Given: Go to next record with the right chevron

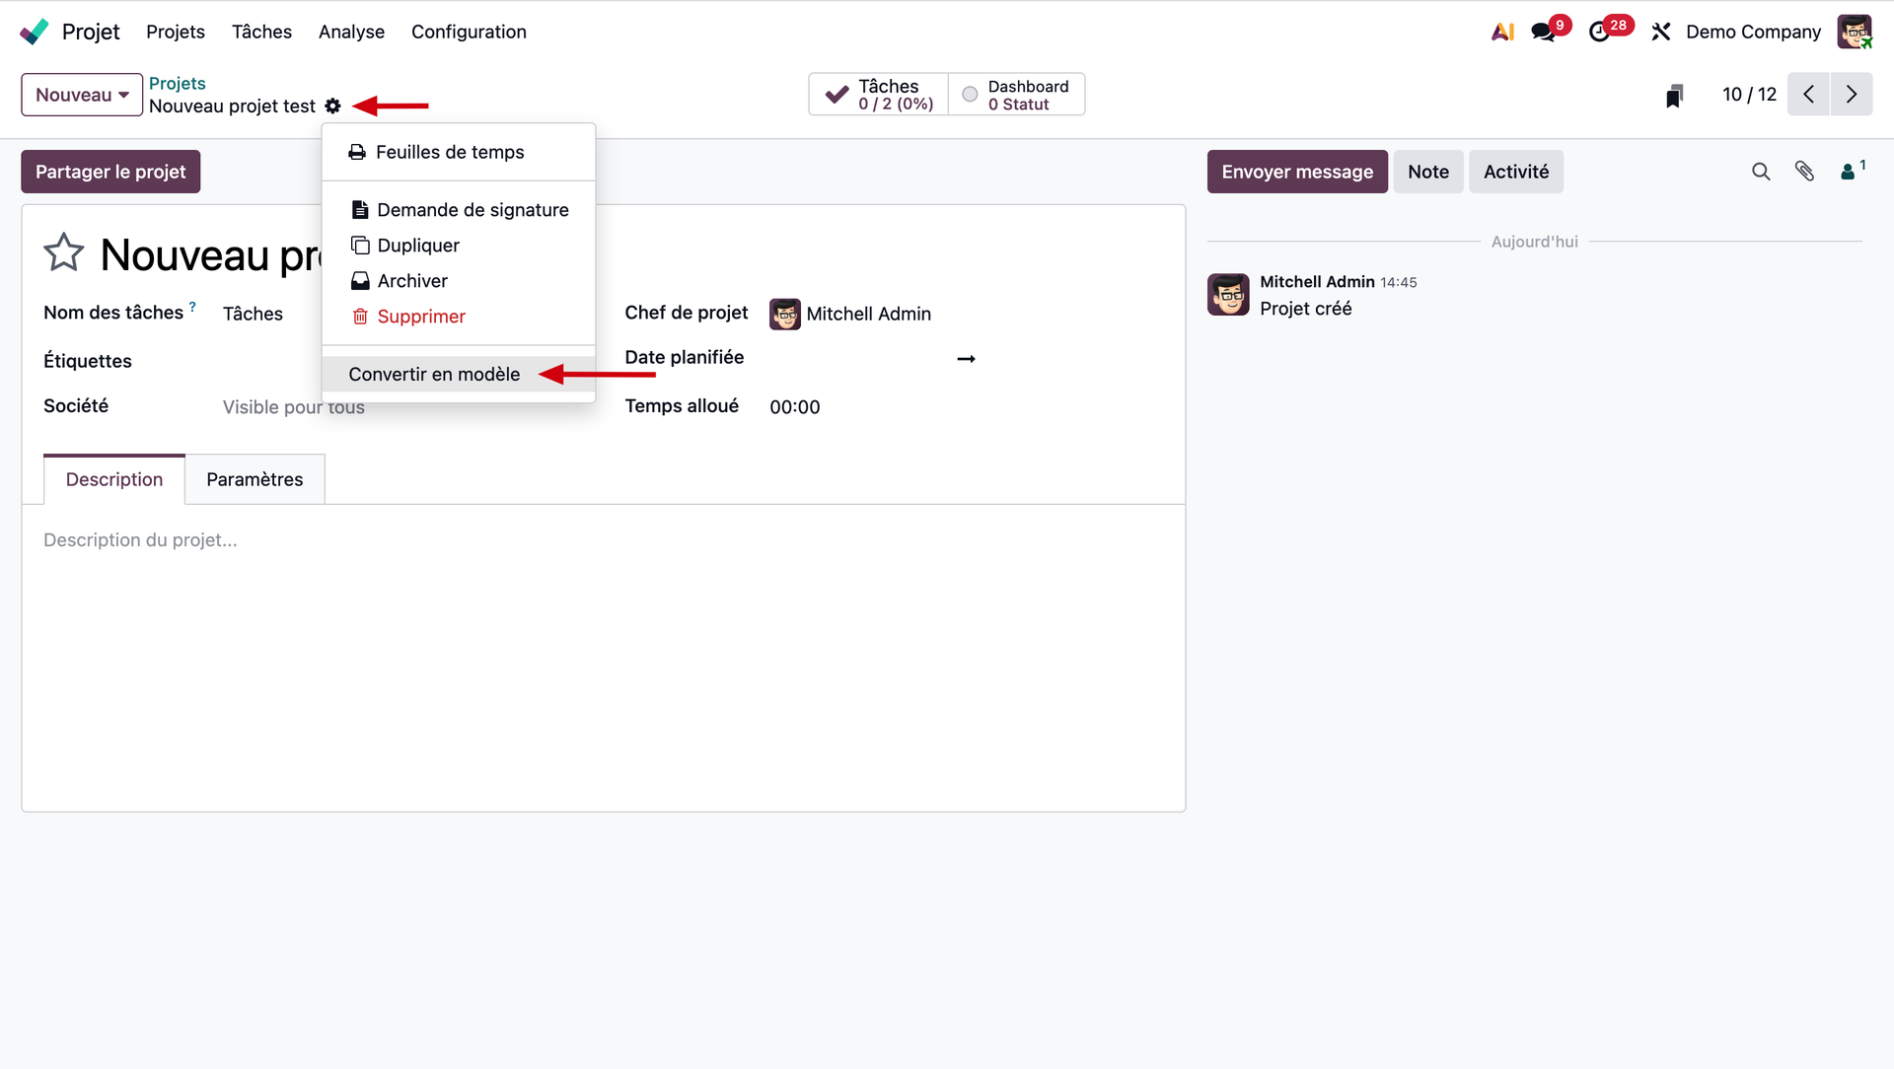Looking at the screenshot, I should click(1852, 95).
